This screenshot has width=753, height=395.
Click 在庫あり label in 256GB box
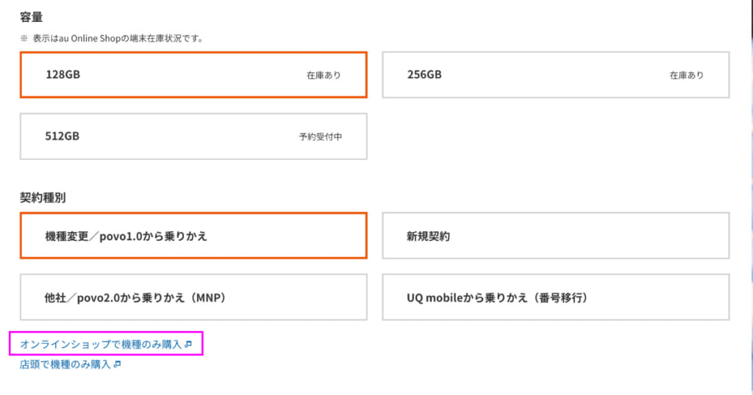[687, 76]
